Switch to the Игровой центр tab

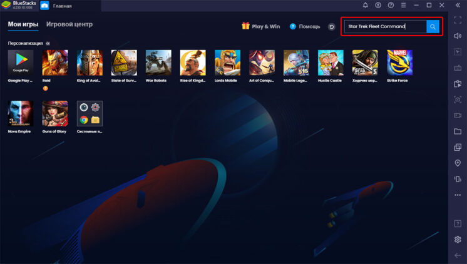click(69, 25)
